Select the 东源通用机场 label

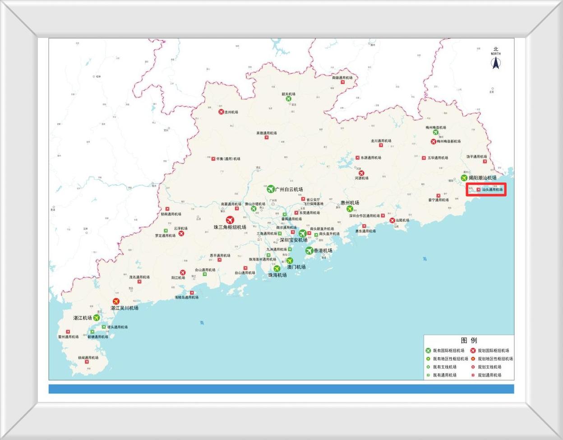371,158
